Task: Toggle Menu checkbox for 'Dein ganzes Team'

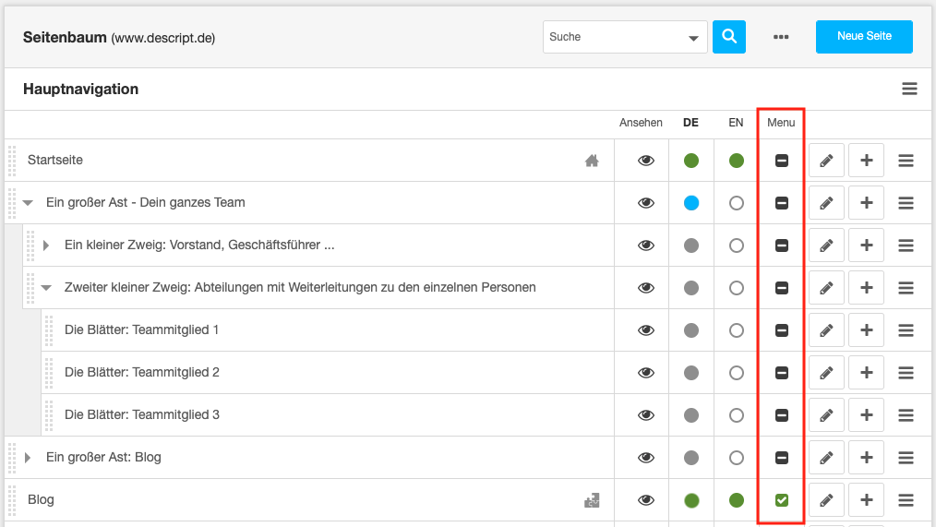Action: coord(782,203)
